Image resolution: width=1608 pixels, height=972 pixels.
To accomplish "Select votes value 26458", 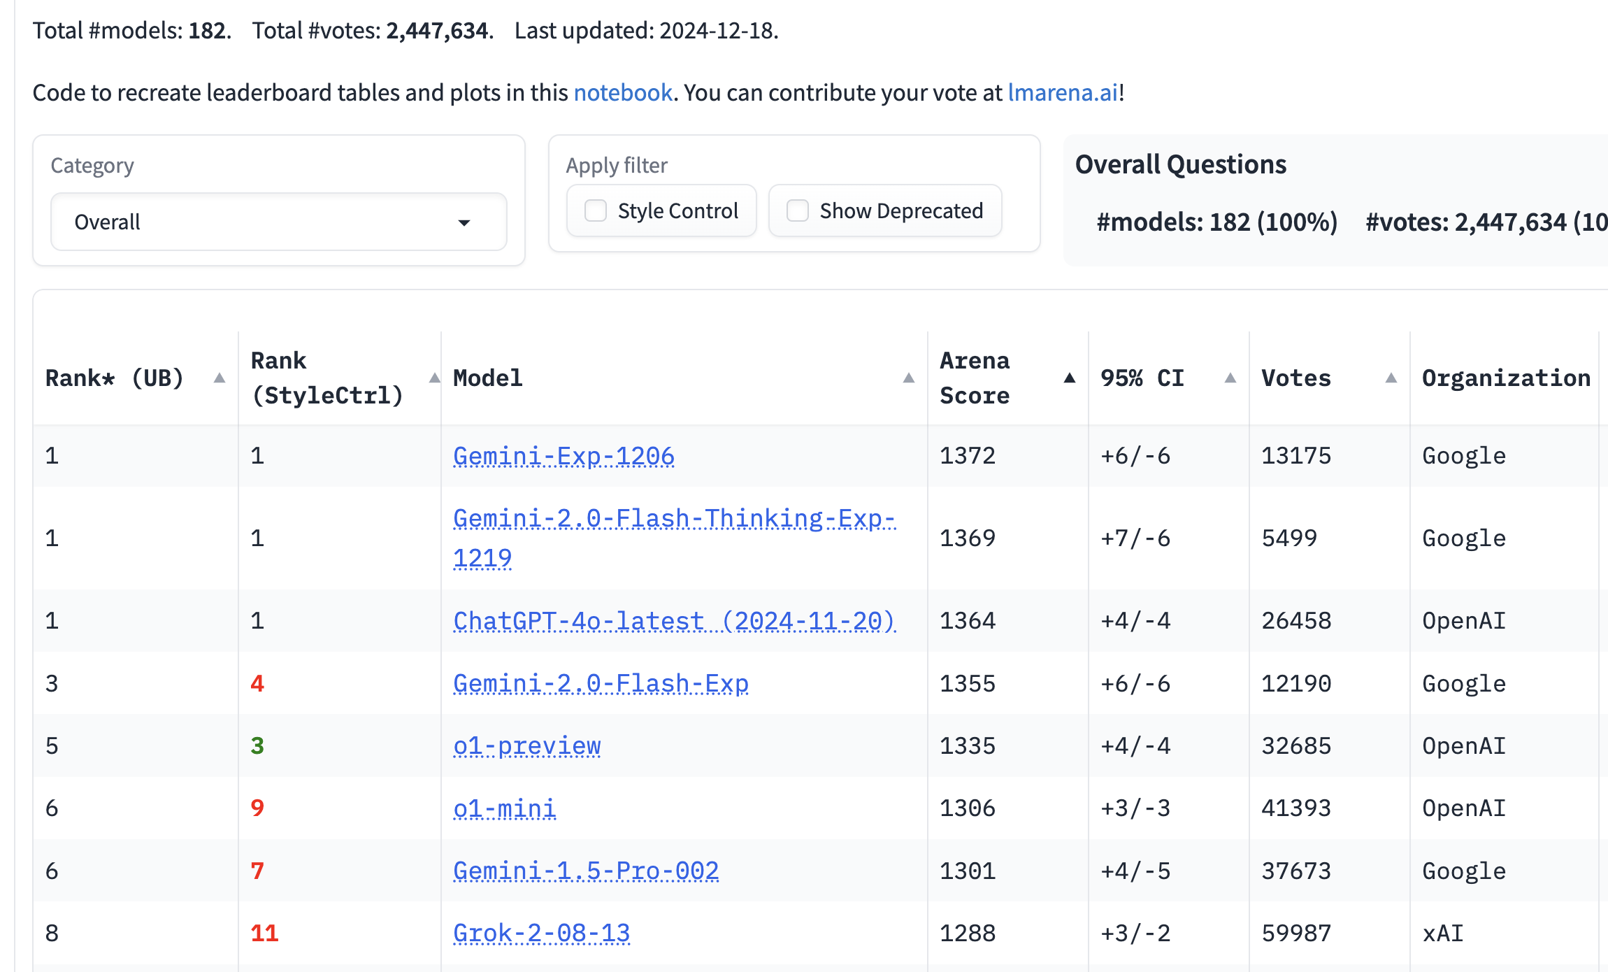I will click(x=1296, y=621).
